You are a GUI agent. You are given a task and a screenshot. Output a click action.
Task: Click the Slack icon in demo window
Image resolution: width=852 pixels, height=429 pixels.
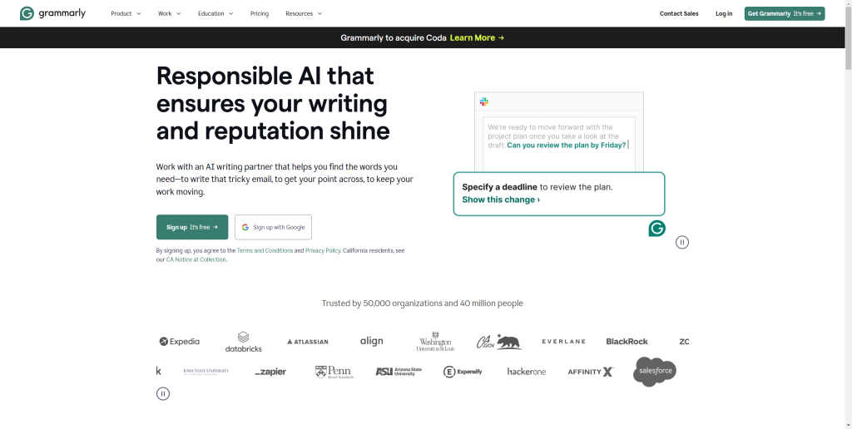click(x=484, y=101)
